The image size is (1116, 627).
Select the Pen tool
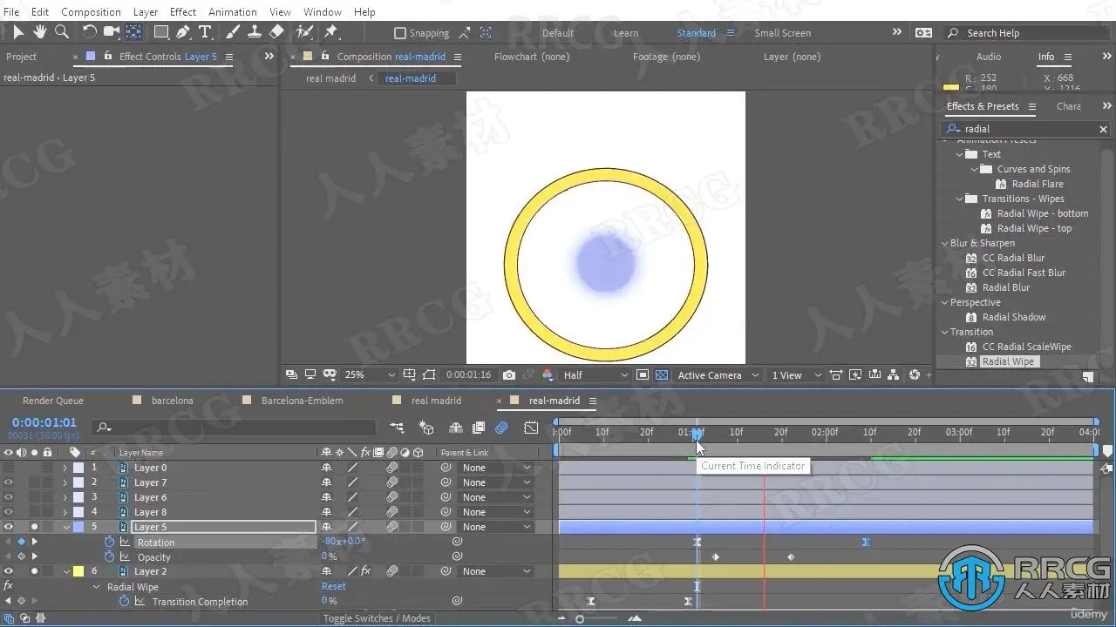click(183, 32)
